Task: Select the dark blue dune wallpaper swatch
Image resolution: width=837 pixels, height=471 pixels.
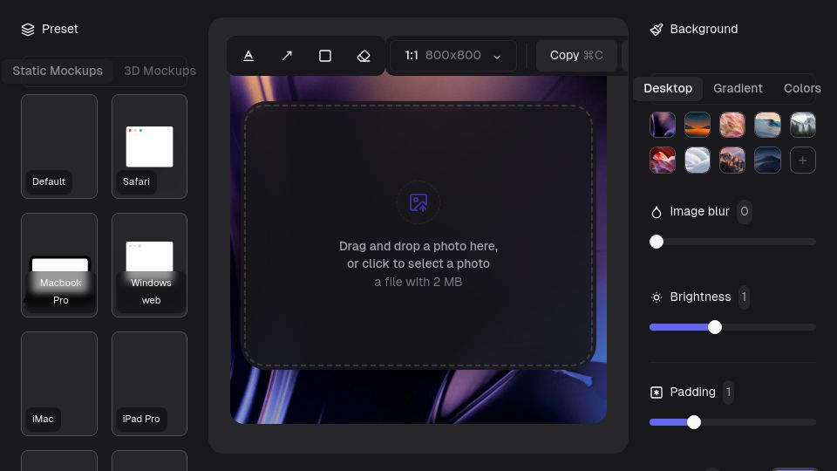Action: coord(767,160)
